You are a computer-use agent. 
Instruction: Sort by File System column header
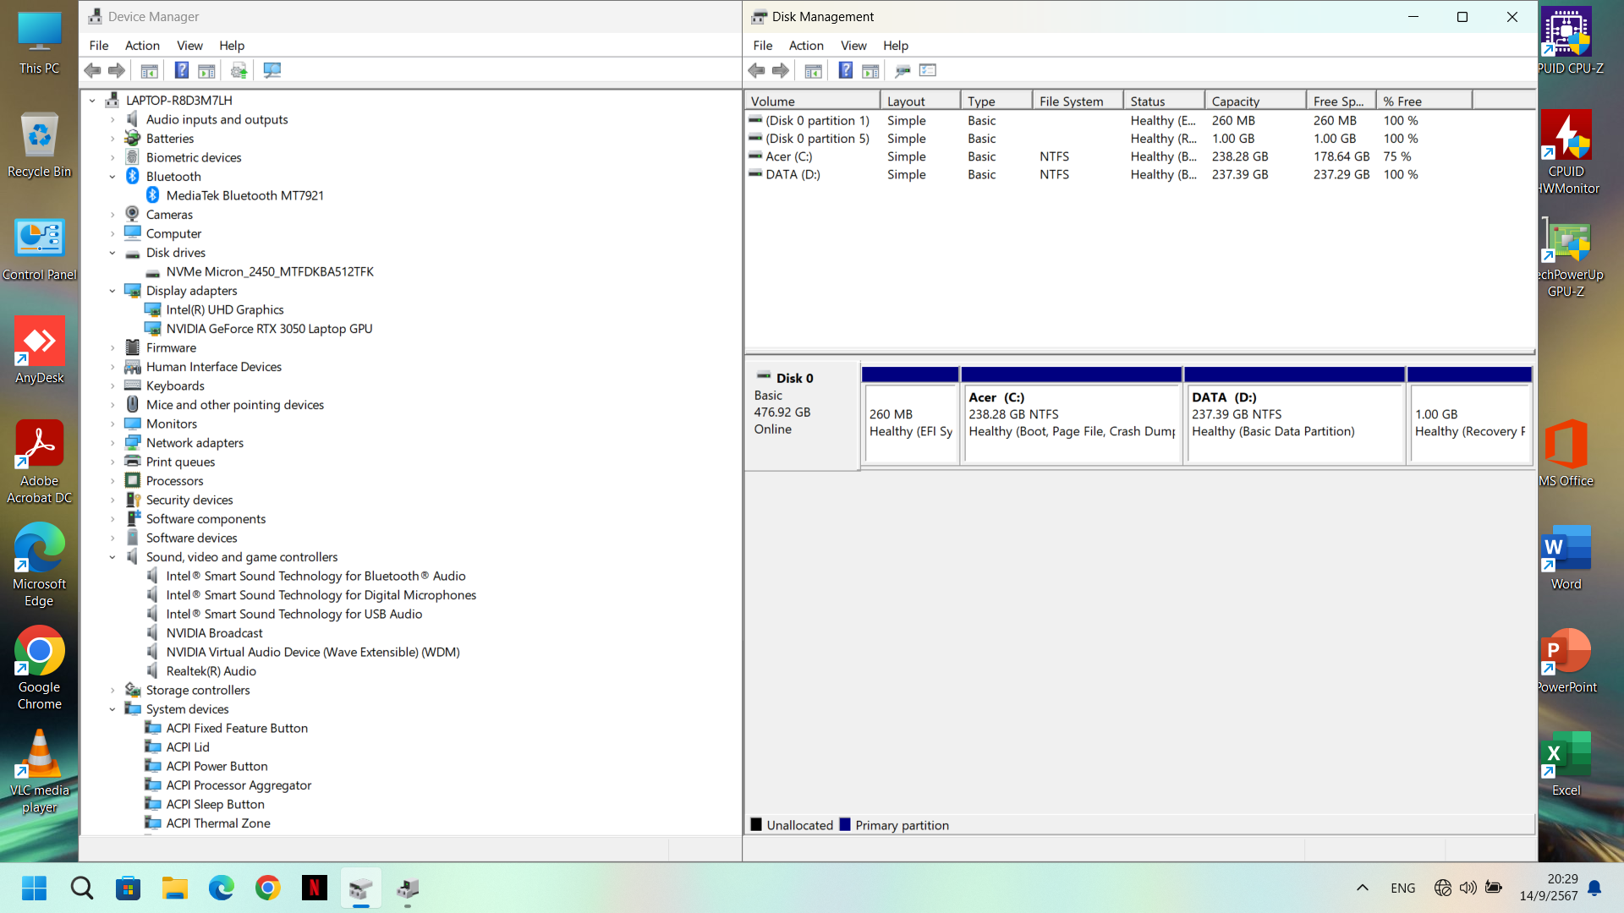[x=1076, y=101]
